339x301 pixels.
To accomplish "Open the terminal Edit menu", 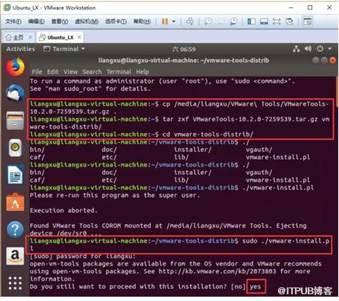I will pyautogui.click(x=53, y=72).
